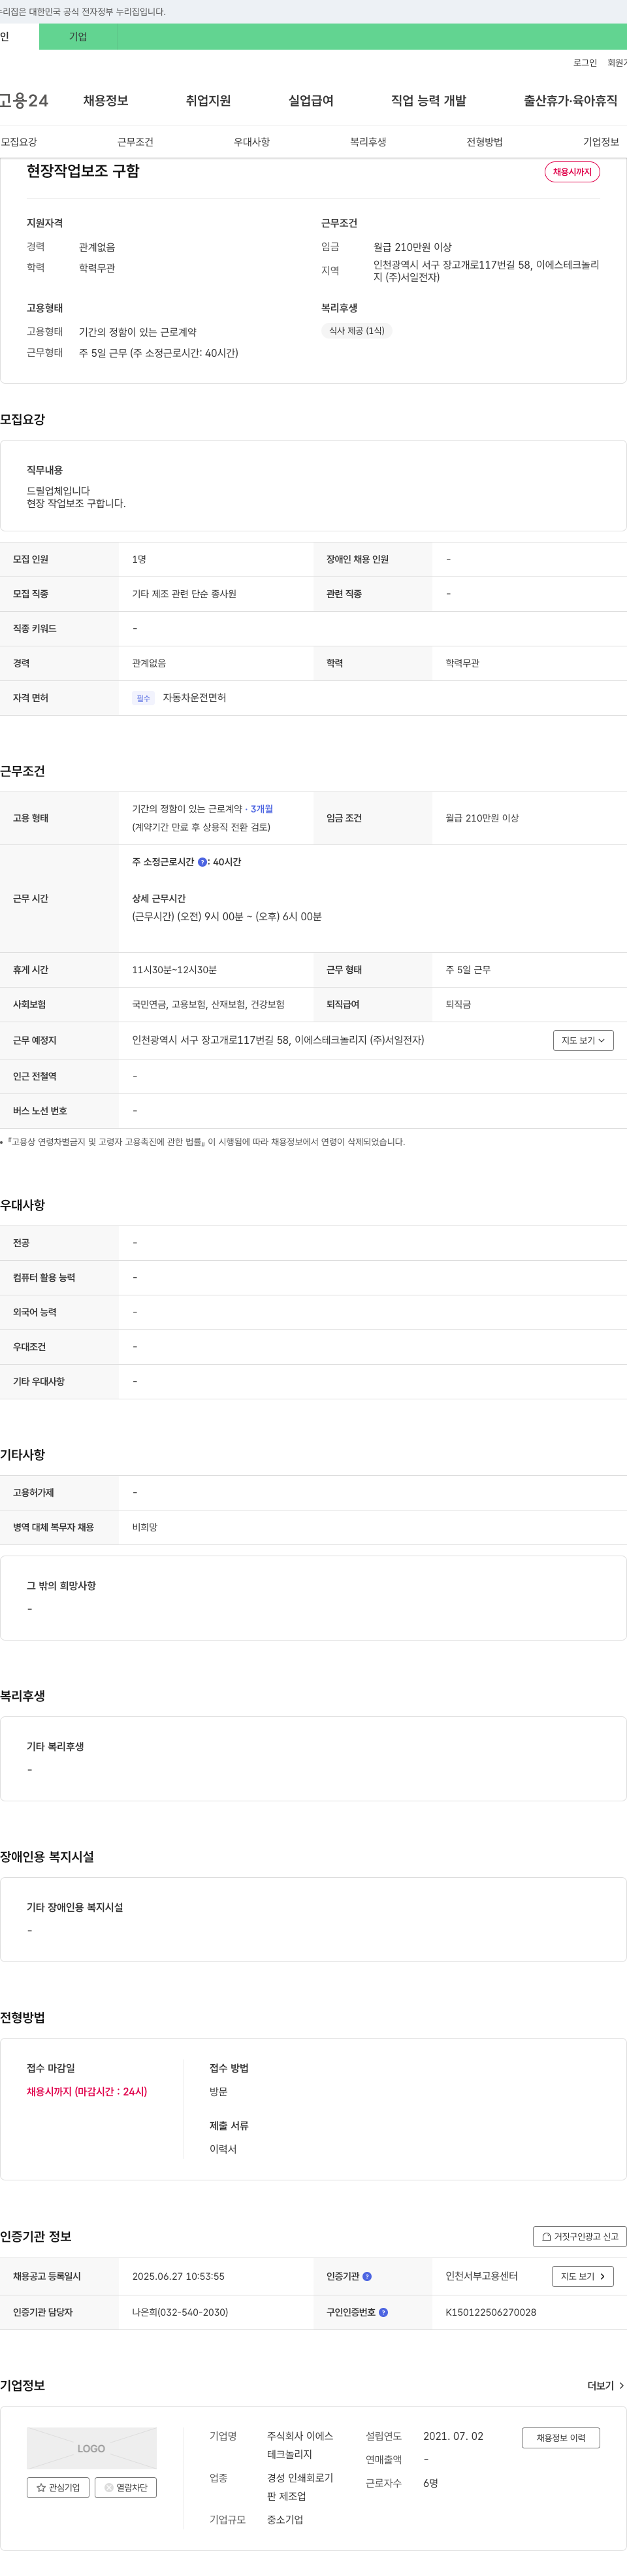Open the 취업지원 menu
Screen dimensions: 627x2551
[208, 101]
